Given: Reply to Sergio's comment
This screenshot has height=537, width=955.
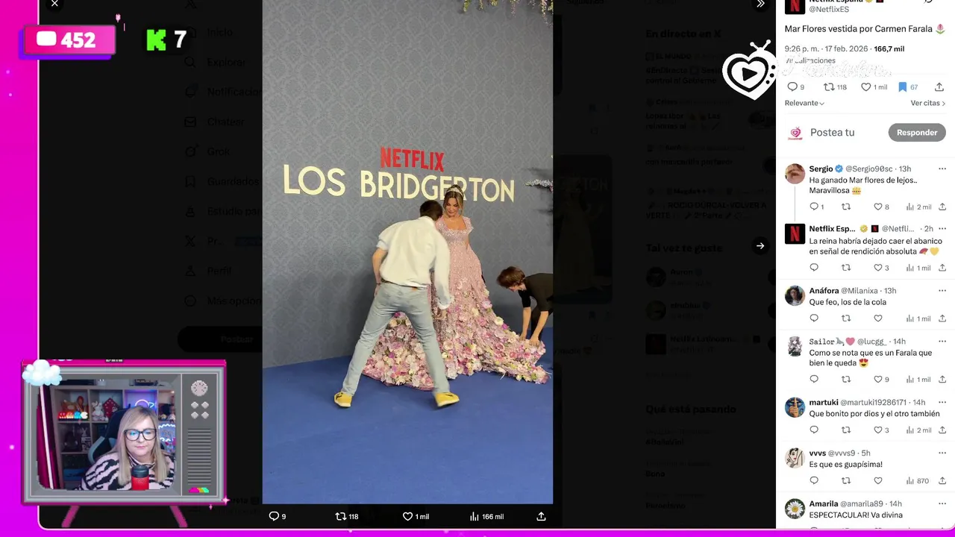Looking at the screenshot, I should pyautogui.click(x=816, y=207).
